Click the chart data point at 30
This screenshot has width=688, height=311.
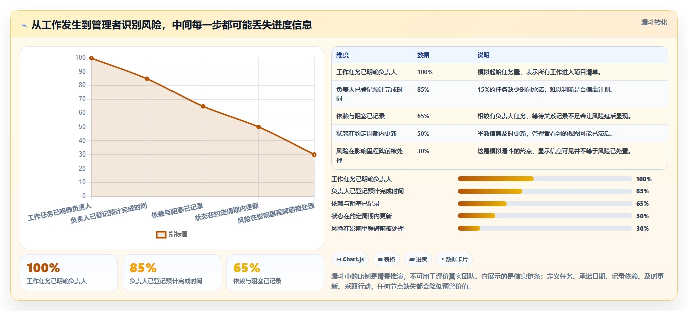[314, 154]
